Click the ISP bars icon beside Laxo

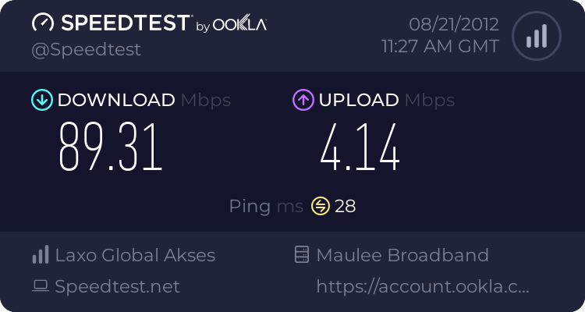click(x=41, y=255)
